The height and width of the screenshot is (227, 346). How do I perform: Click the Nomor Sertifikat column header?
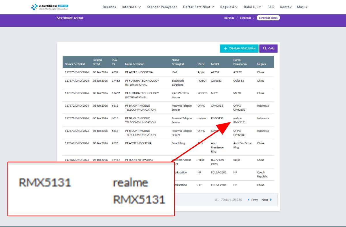[x=75, y=64]
